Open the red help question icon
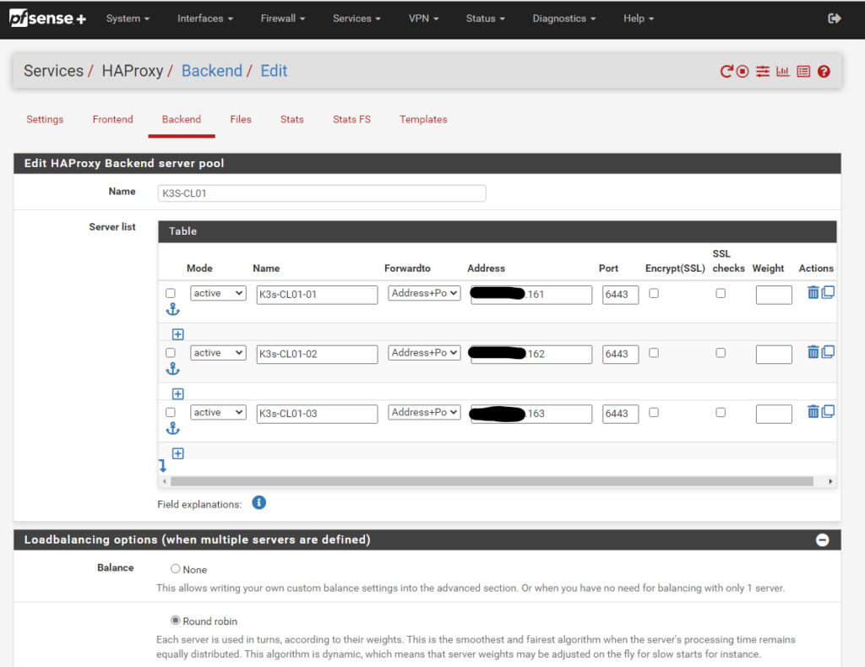This screenshot has width=865, height=667. point(824,71)
